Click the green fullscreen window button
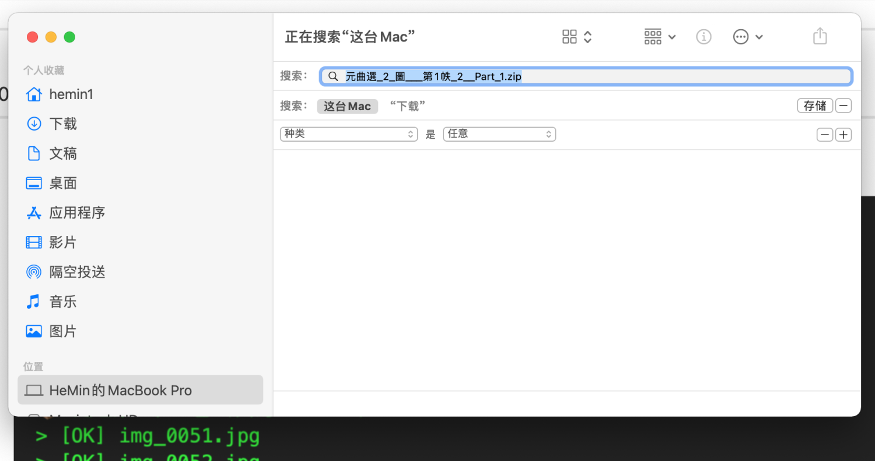 point(69,37)
